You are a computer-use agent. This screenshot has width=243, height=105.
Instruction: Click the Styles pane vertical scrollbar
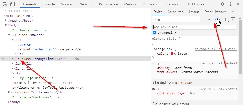[x=240, y=47]
